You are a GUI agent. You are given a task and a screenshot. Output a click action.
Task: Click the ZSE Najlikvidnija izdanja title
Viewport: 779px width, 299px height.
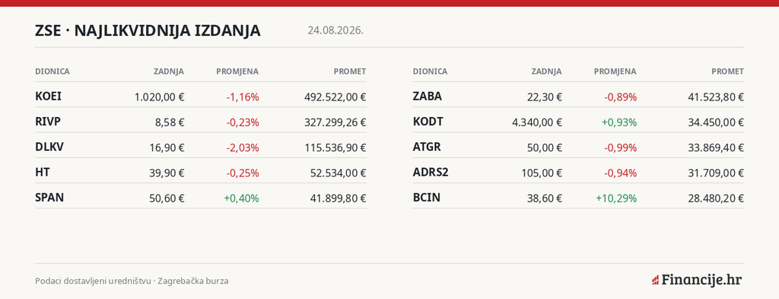tap(148, 30)
